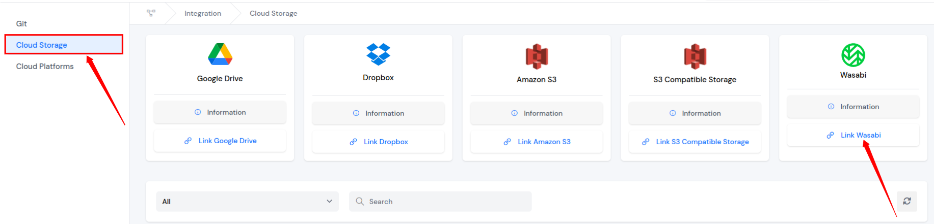This screenshot has width=934, height=224.
Task: Click Integration in breadcrumb
Action: coord(203,14)
